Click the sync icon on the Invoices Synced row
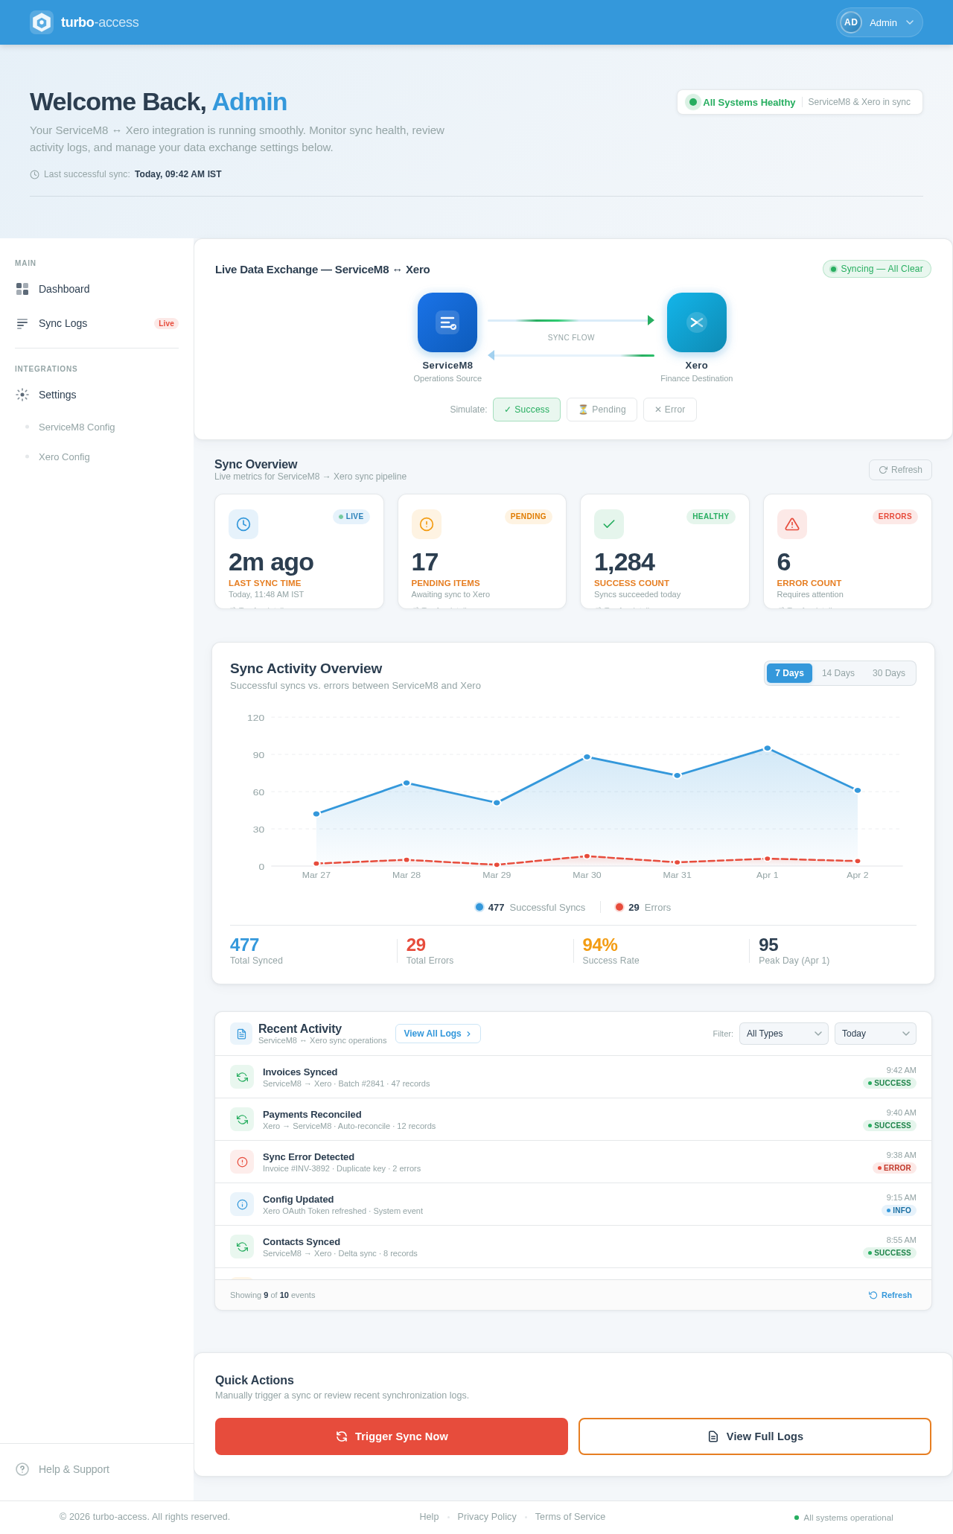This screenshot has width=953, height=1534. pos(242,1077)
